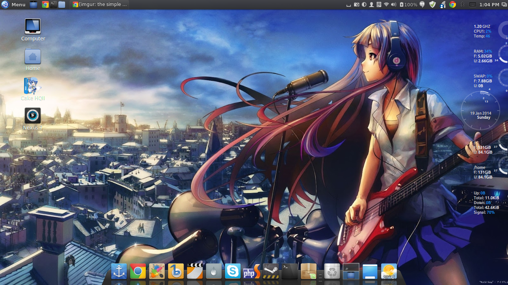Open the clapperboard video app in dock
This screenshot has width=508, height=285.
point(195,272)
